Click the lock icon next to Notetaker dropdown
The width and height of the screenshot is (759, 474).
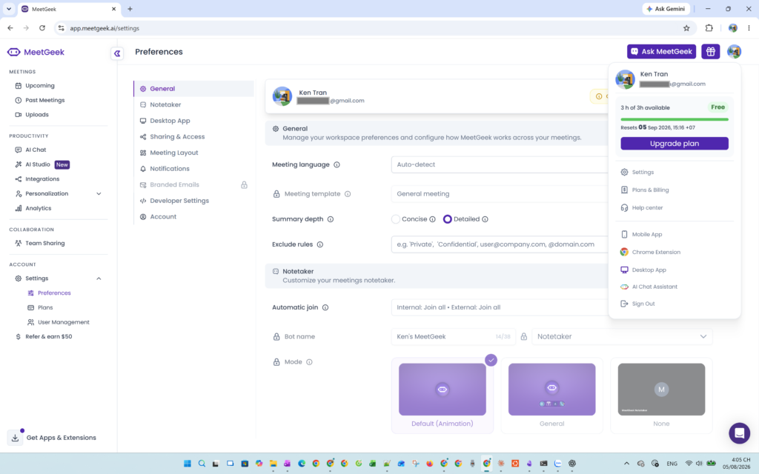[x=524, y=337]
